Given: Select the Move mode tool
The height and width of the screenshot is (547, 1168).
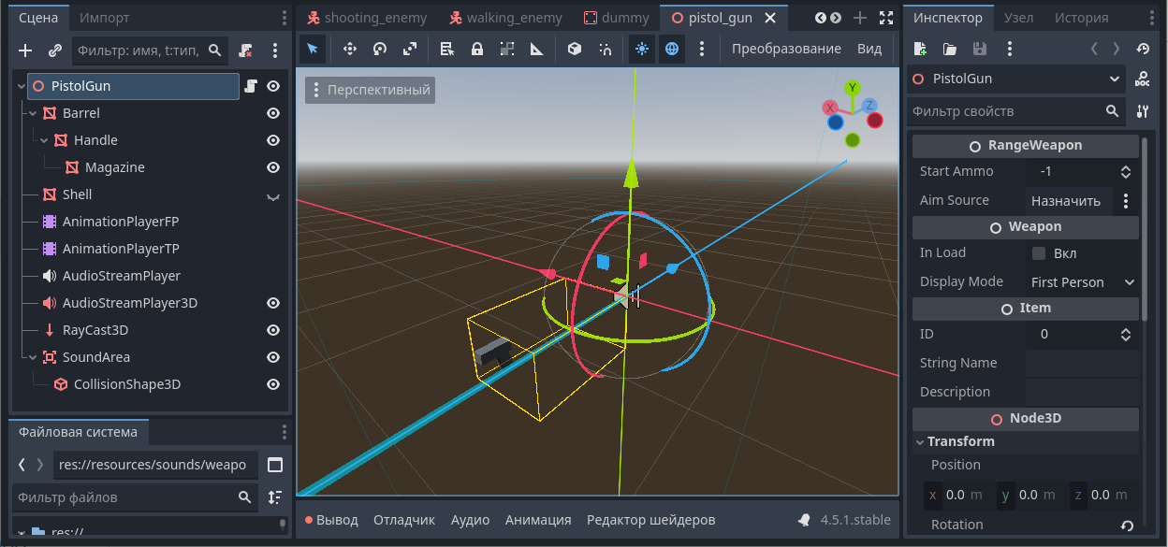Looking at the screenshot, I should 349,49.
